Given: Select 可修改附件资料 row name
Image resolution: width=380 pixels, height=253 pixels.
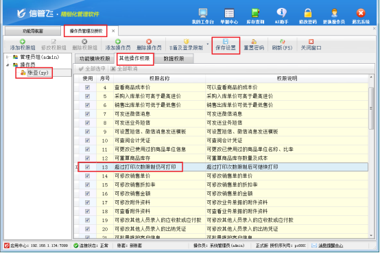Looking at the screenshot, I should (x=132, y=202).
